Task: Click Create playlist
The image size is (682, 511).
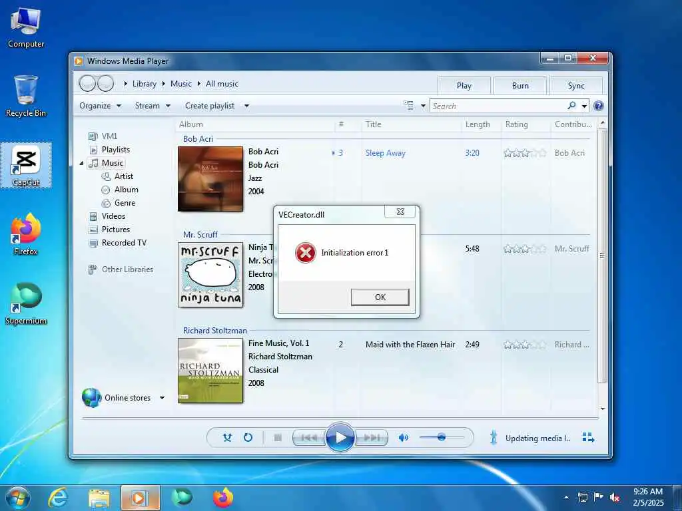Action: tap(210, 106)
